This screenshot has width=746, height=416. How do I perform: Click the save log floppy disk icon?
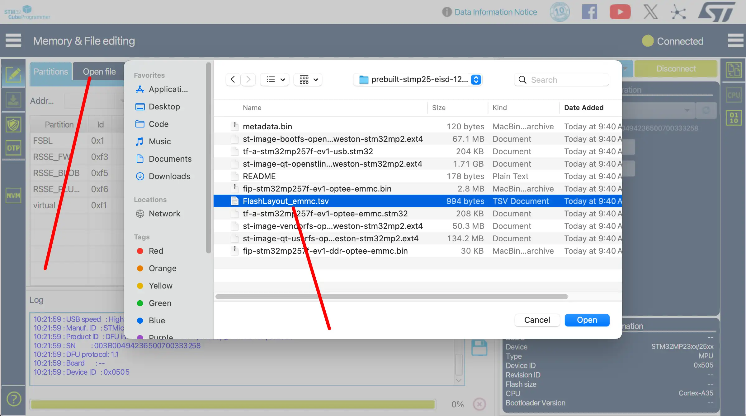click(479, 348)
